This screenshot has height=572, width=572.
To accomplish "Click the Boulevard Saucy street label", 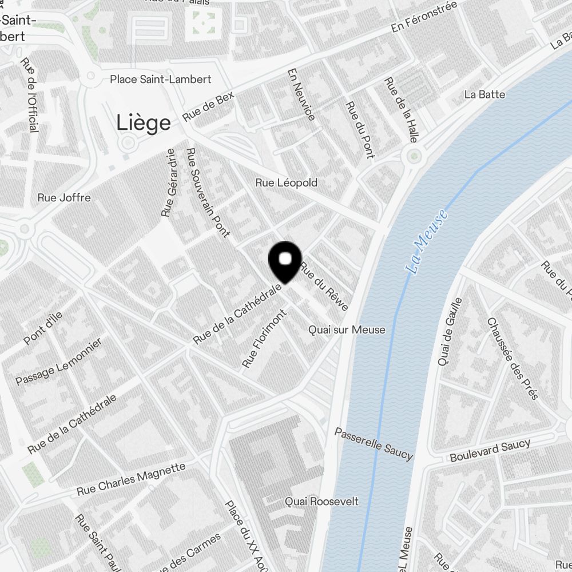I will [x=490, y=450].
